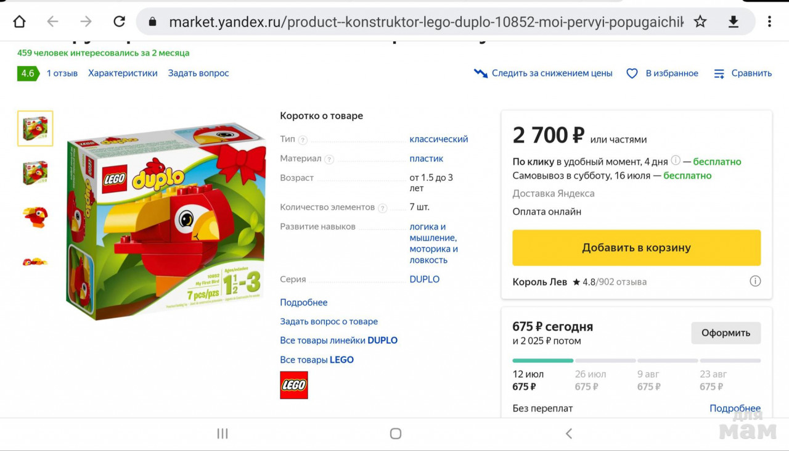
Task: Click the Оформить installment button
Action: 726,333
